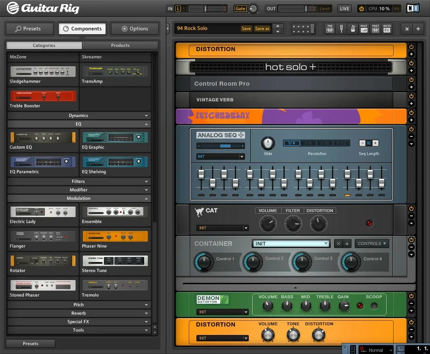Collapse the EQ category
The width and height of the screenshot is (430, 354).
79,124
